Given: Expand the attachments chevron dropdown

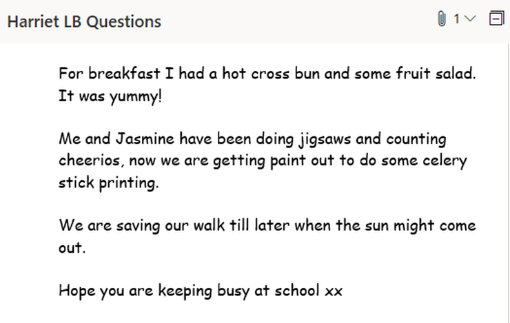Looking at the screenshot, I should (x=470, y=19).
